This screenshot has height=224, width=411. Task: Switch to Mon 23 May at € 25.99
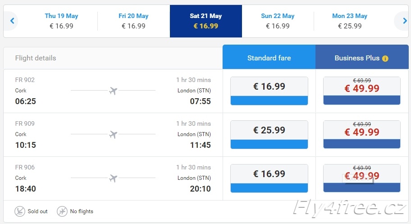click(x=350, y=21)
